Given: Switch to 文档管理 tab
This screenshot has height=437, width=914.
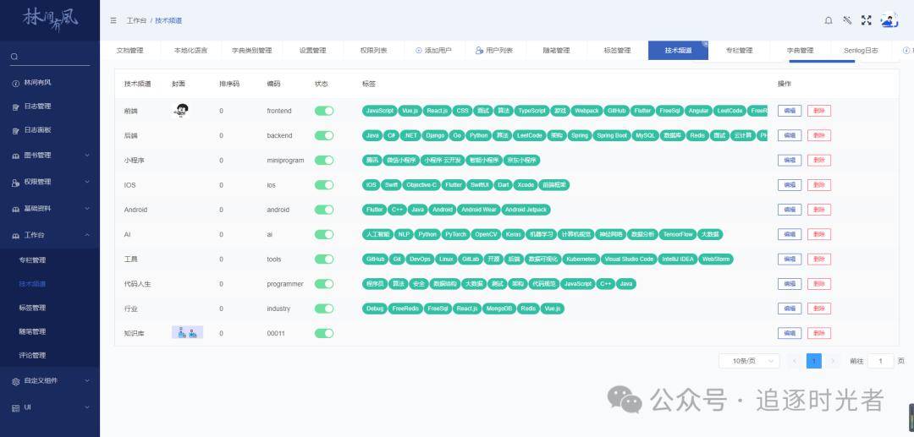Looking at the screenshot, I should tap(130, 51).
